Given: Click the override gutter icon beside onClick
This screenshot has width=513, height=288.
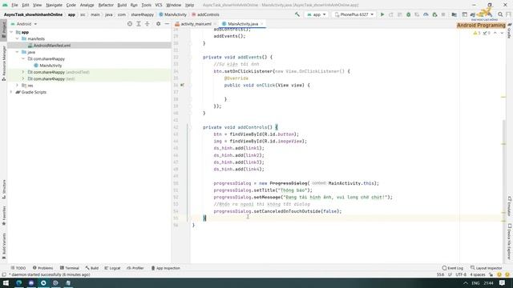Looking at the screenshot, I should pos(182,85).
